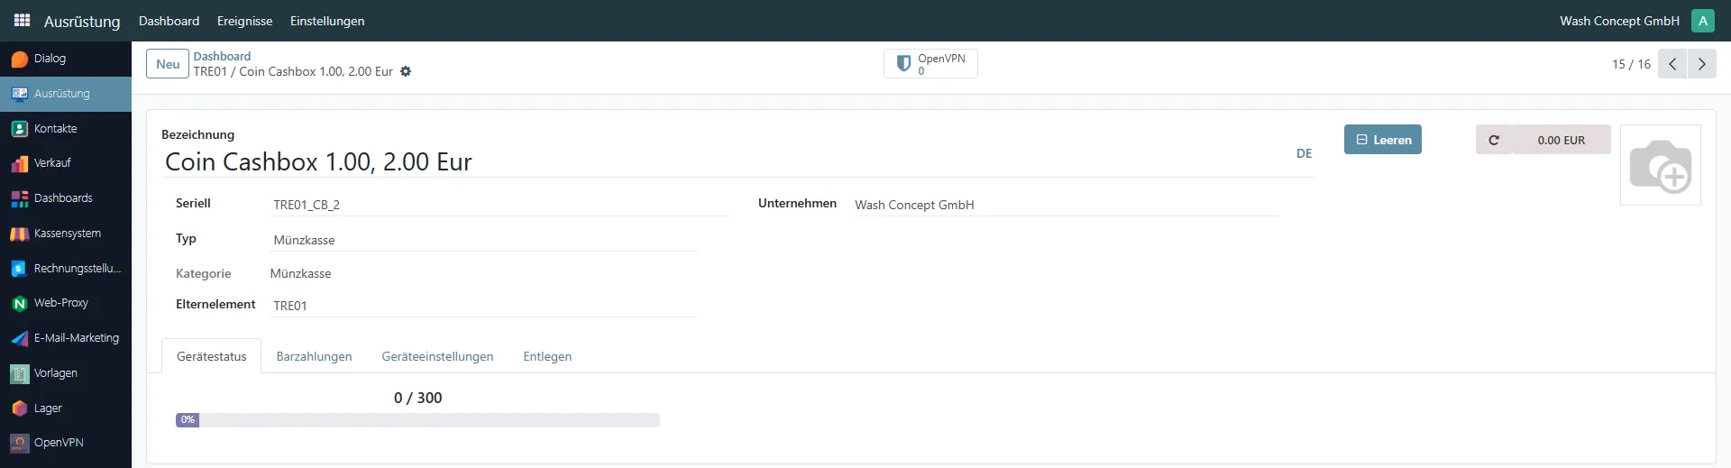Open Unternehmen Wash Concept GmbH field
1731x468 pixels.
1066,205
